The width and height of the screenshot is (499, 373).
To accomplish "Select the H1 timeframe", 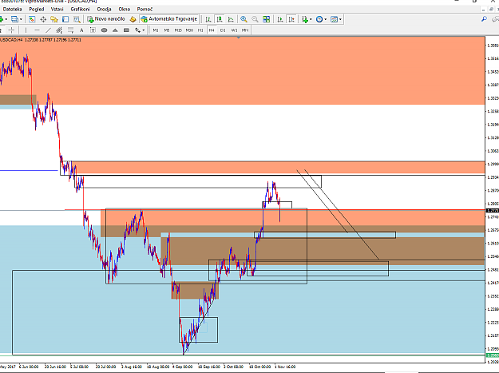I will pos(200,30).
